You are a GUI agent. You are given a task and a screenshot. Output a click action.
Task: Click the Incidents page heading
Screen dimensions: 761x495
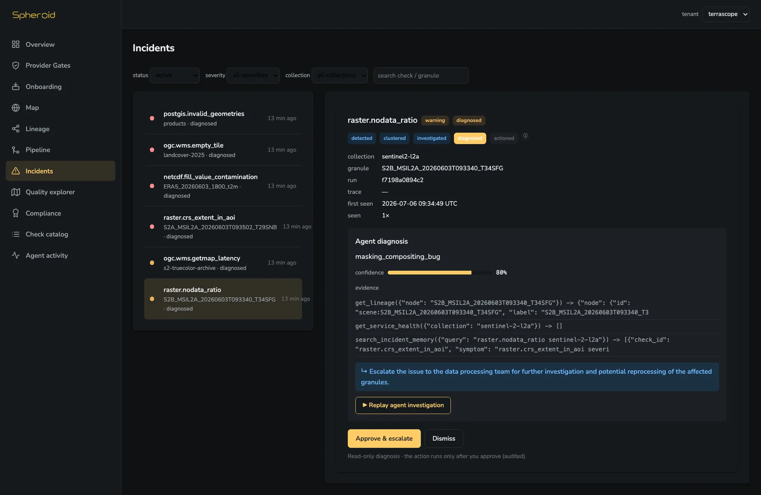[153, 48]
